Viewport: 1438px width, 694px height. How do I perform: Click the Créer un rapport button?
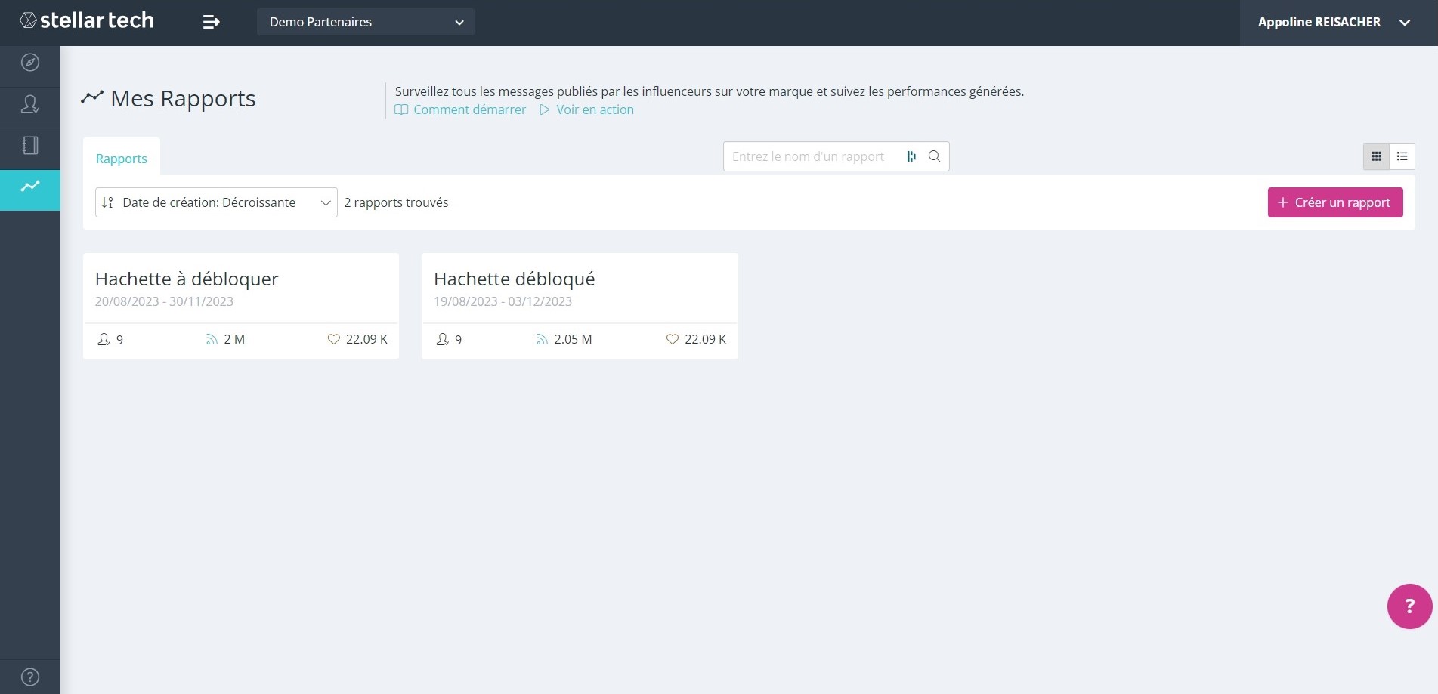pyautogui.click(x=1335, y=202)
